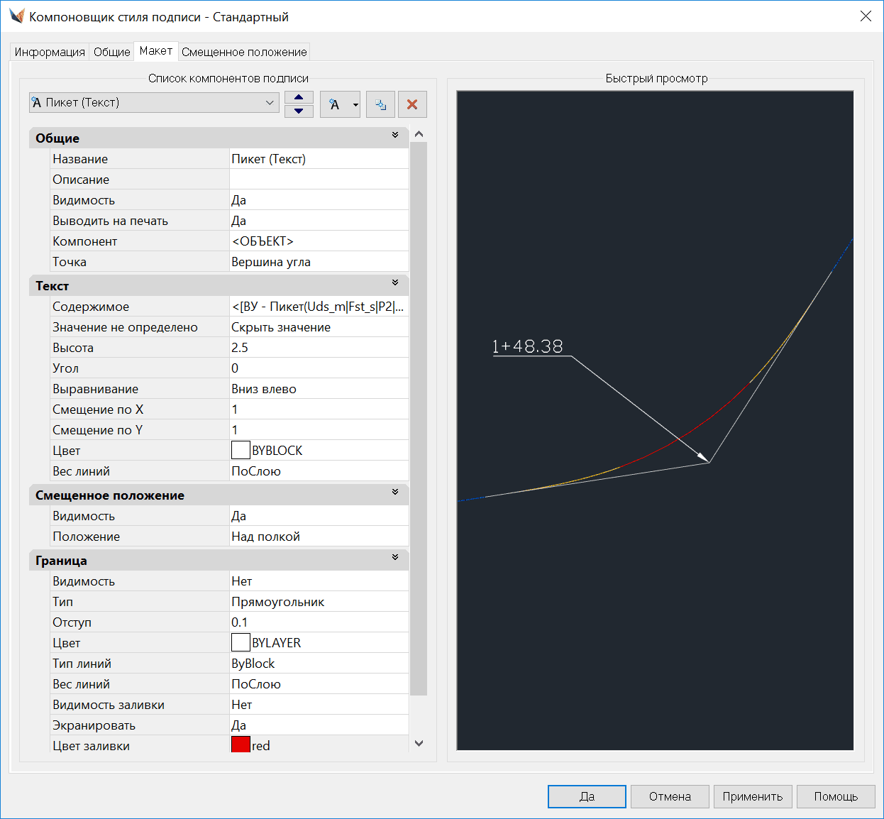Delete component with the red X icon
The height and width of the screenshot is (819, 884).
(x=412, y=104)
